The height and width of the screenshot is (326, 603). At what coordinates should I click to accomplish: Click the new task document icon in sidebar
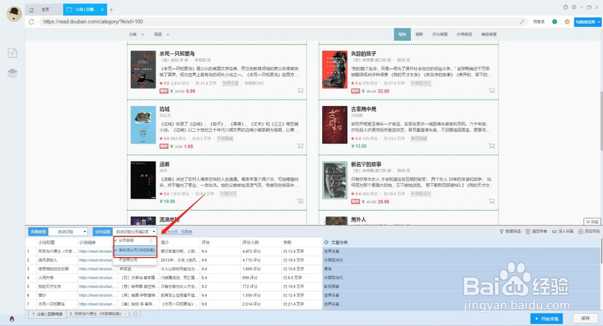[12, 52]
